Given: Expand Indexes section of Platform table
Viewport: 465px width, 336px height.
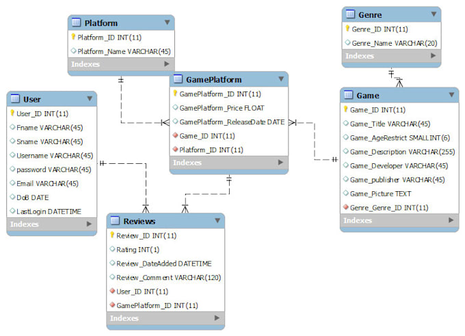Looking at the screenshot, I should 167,64.
